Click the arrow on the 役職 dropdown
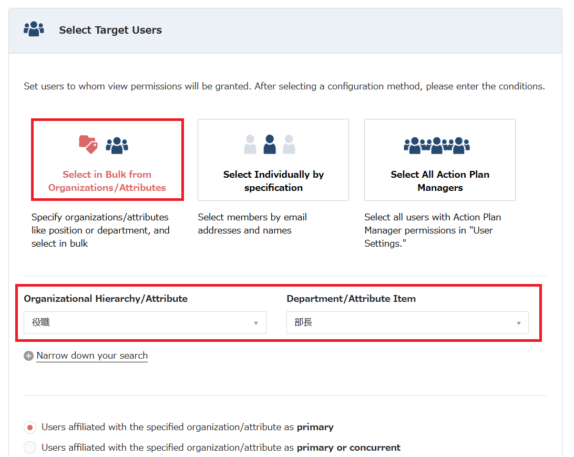This screenshot has width=574, height=457. 256,323
